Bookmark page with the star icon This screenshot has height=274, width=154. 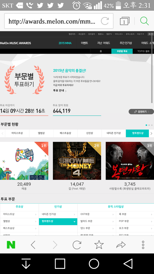(99, 245)
